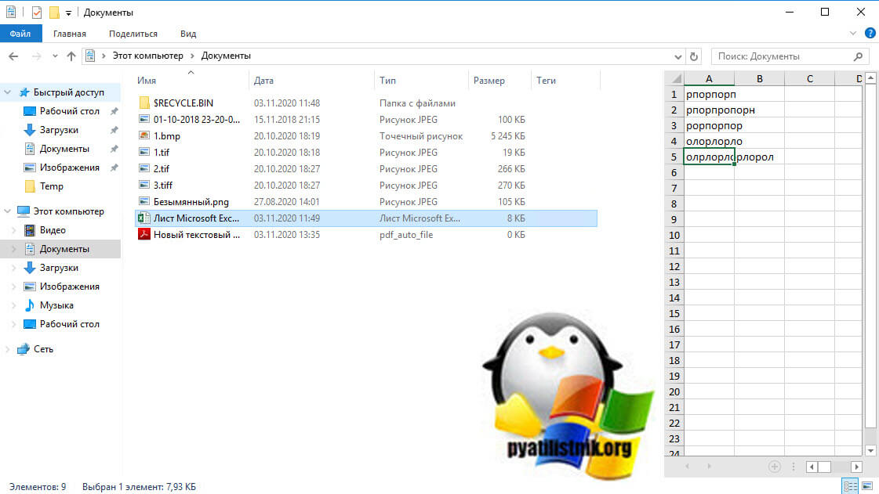The width and height of the screenshot is (879, 494).
Task: Open the quick access toolbar customize arrow
Action: click(68, 13)
